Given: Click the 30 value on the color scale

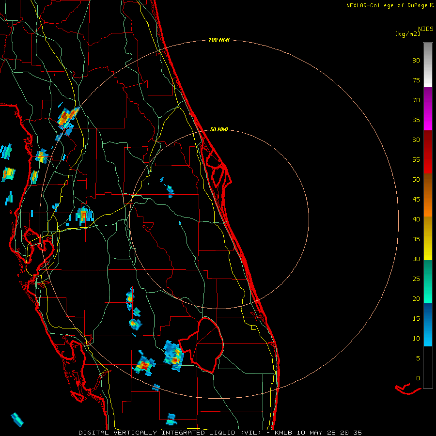Looking at the screenshot, I should pyautogui.click(x=416, y=259).
